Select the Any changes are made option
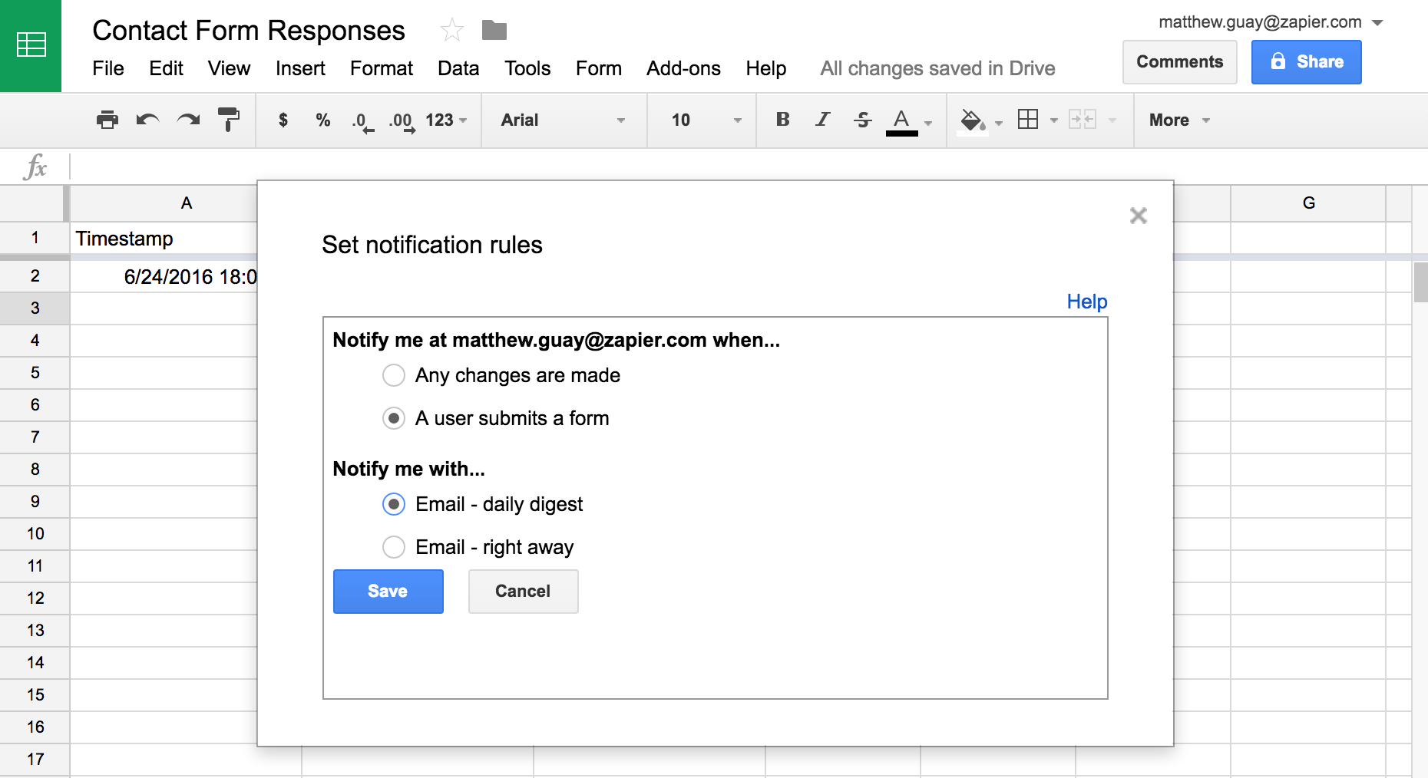The height and width of the screenshot is (778, 1428). coord(394,375)
